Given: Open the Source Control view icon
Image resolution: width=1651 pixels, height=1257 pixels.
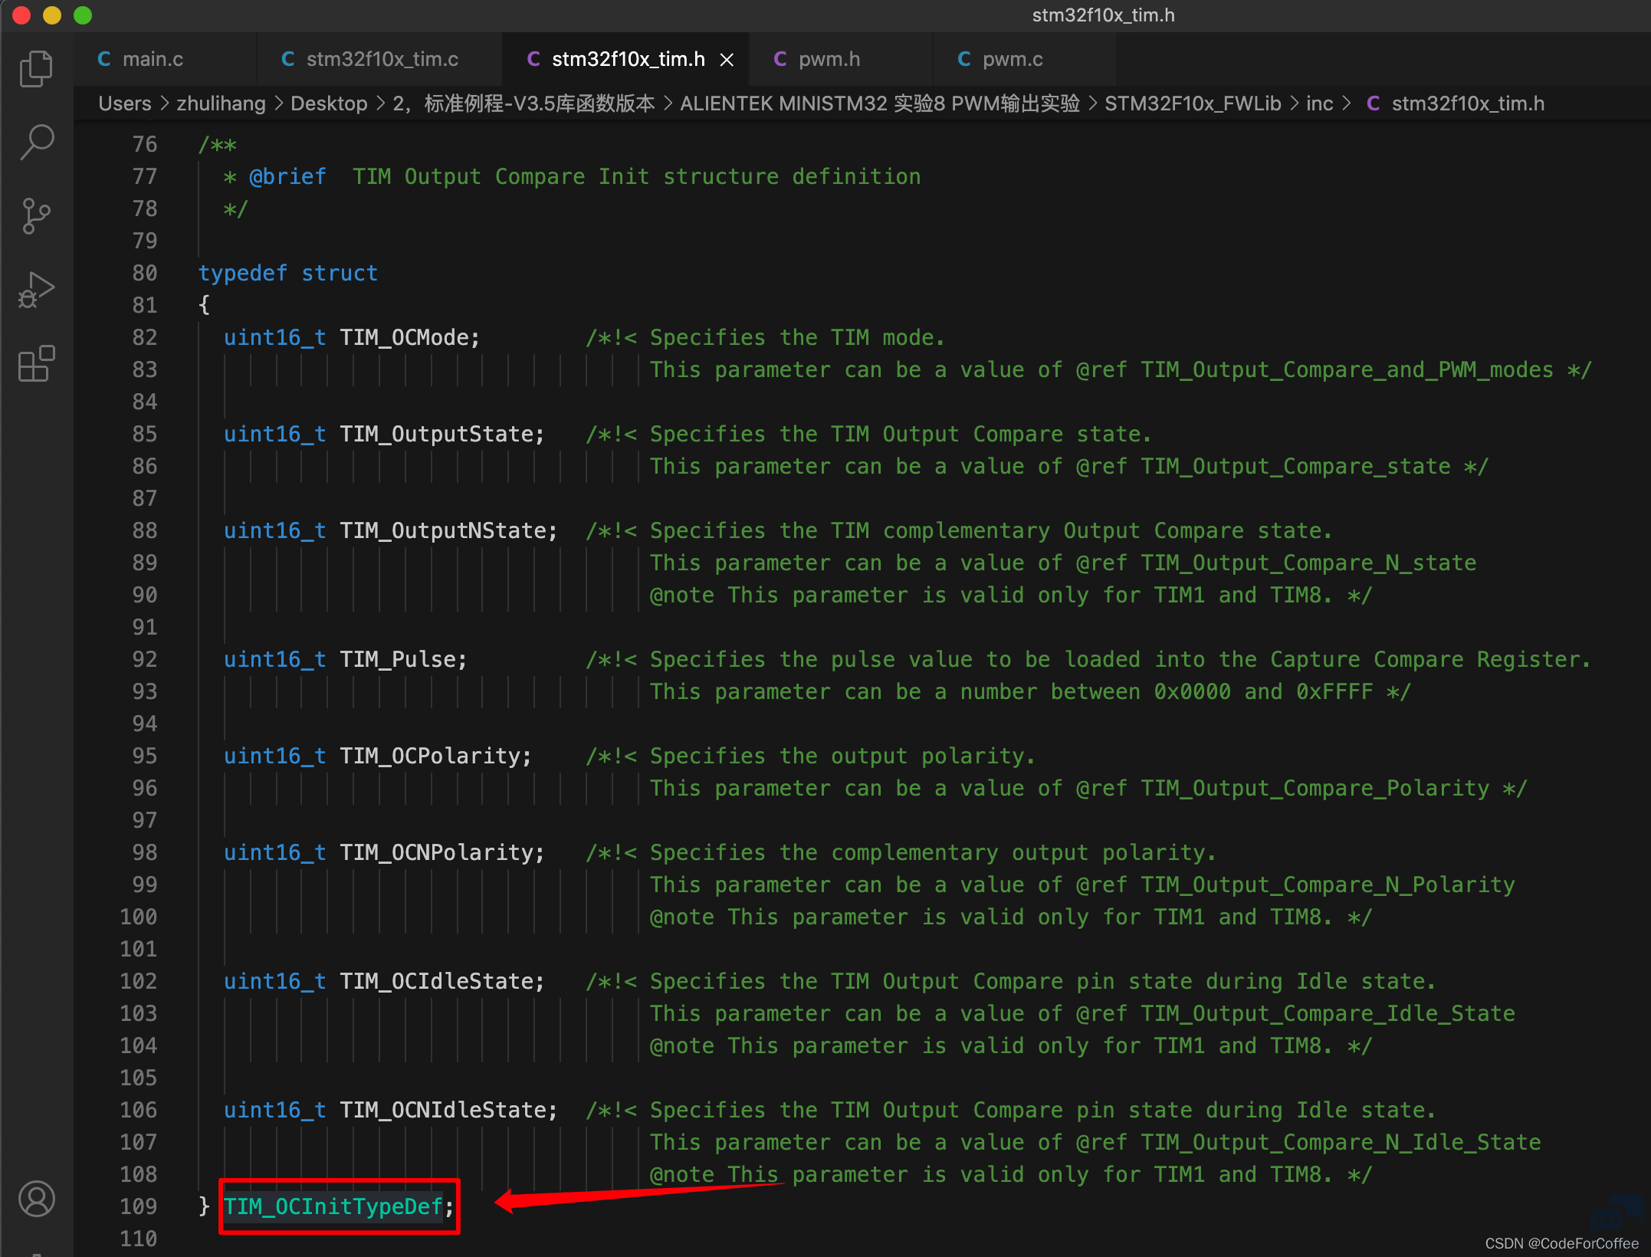Looking at the screenshot, I should point(36,216).
